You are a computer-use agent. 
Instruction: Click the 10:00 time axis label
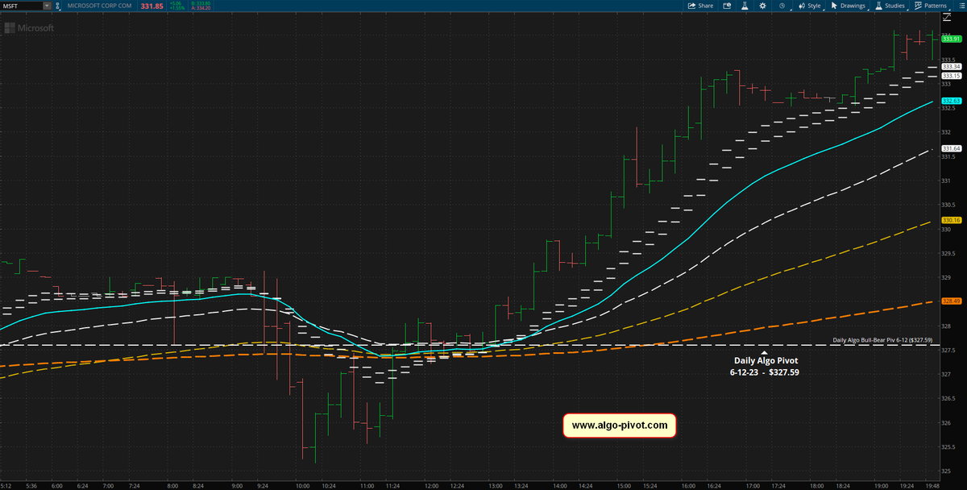tap(303, 486)
